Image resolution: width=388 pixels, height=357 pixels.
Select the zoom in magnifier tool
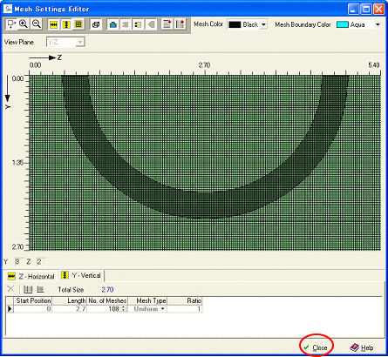24,24
